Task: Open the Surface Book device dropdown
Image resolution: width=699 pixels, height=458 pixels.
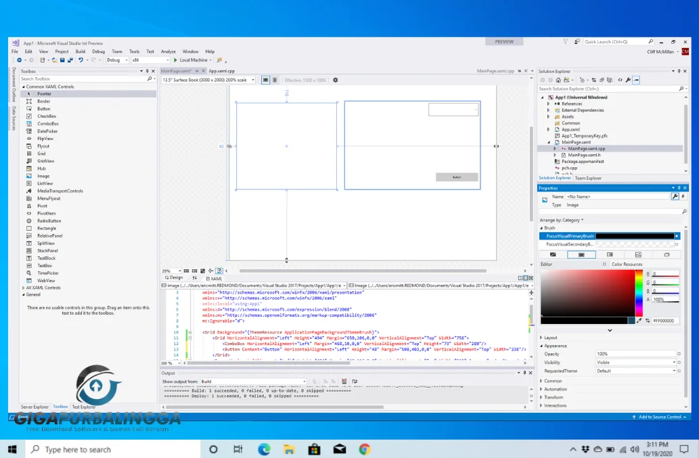Action: coord(208,81)
